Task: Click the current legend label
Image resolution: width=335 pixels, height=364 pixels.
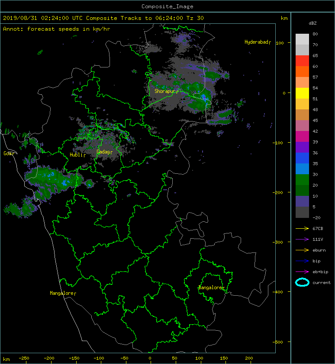Action: click(x=322, y=283)
